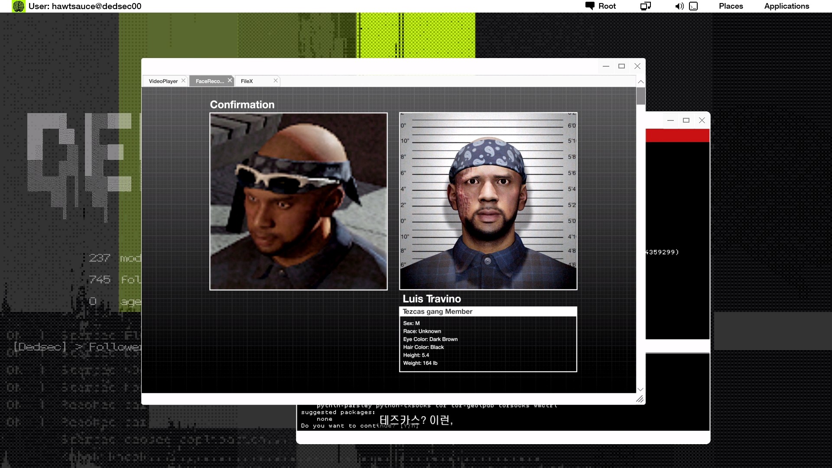Switch to the FileX tab
This screenshot has width=832, height=468.
[247, 81]
